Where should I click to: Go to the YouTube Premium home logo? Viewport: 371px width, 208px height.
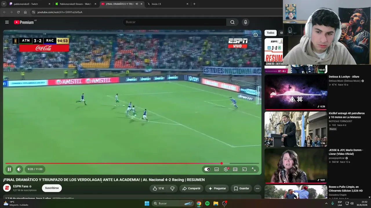point(24,22)
